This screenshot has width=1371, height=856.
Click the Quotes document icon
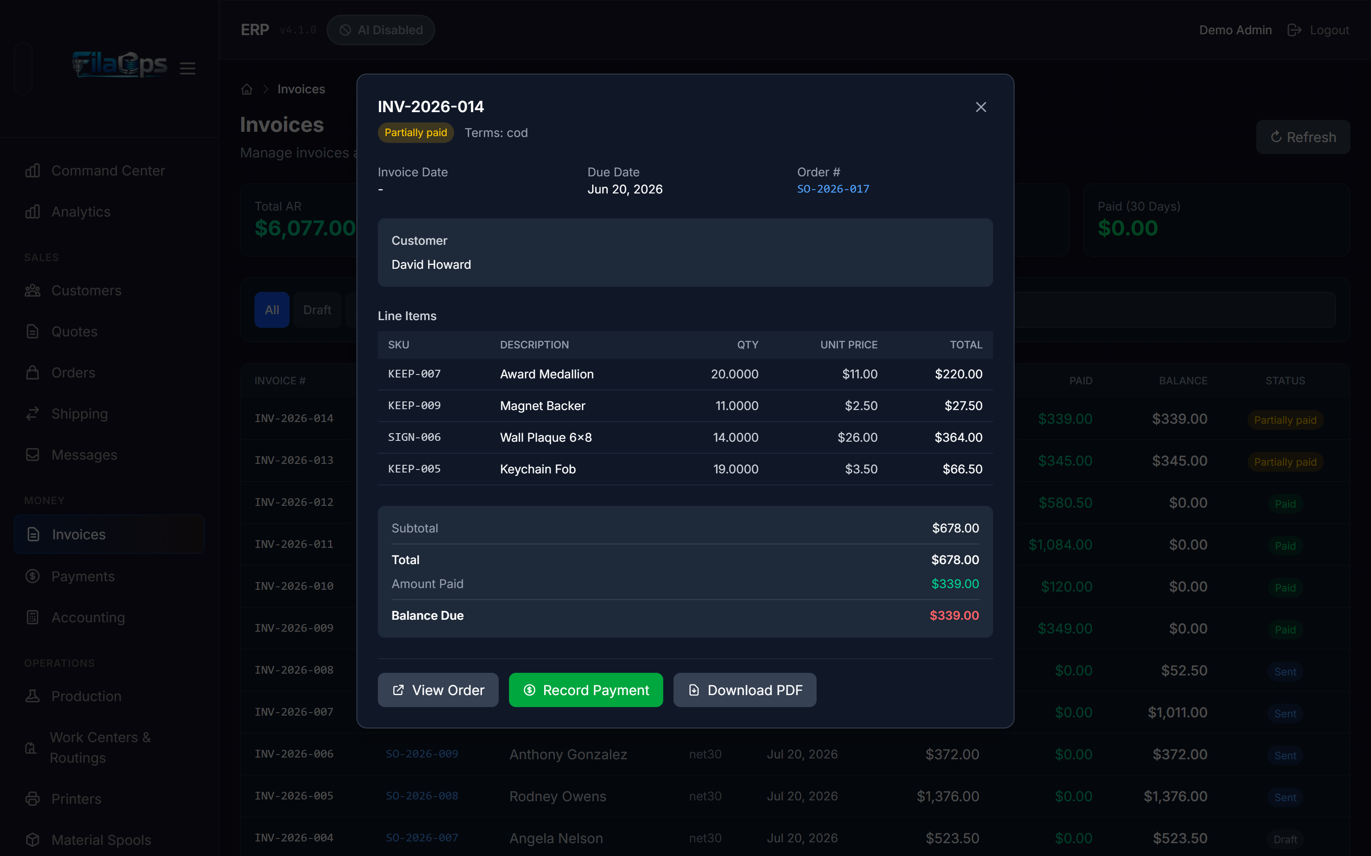(33, 331)
